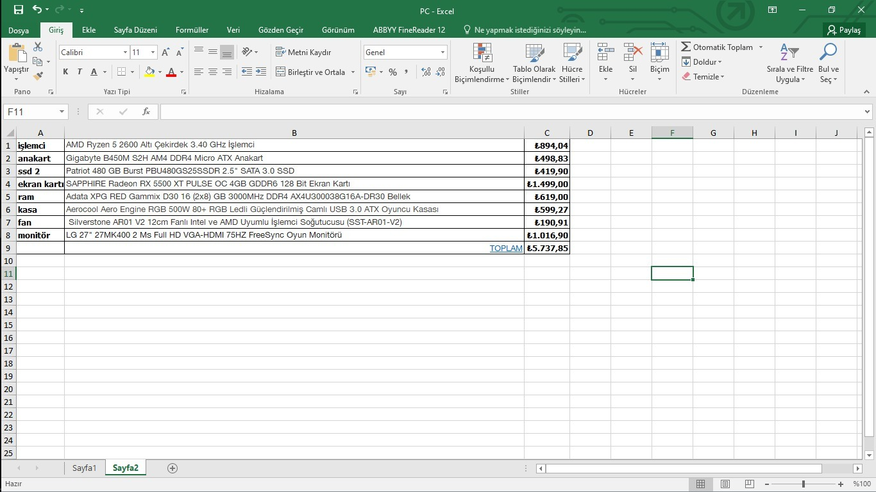Click the Save icon in quick access toolbar
The height and width of the screenshot is (492, 876).
point(18,10)
